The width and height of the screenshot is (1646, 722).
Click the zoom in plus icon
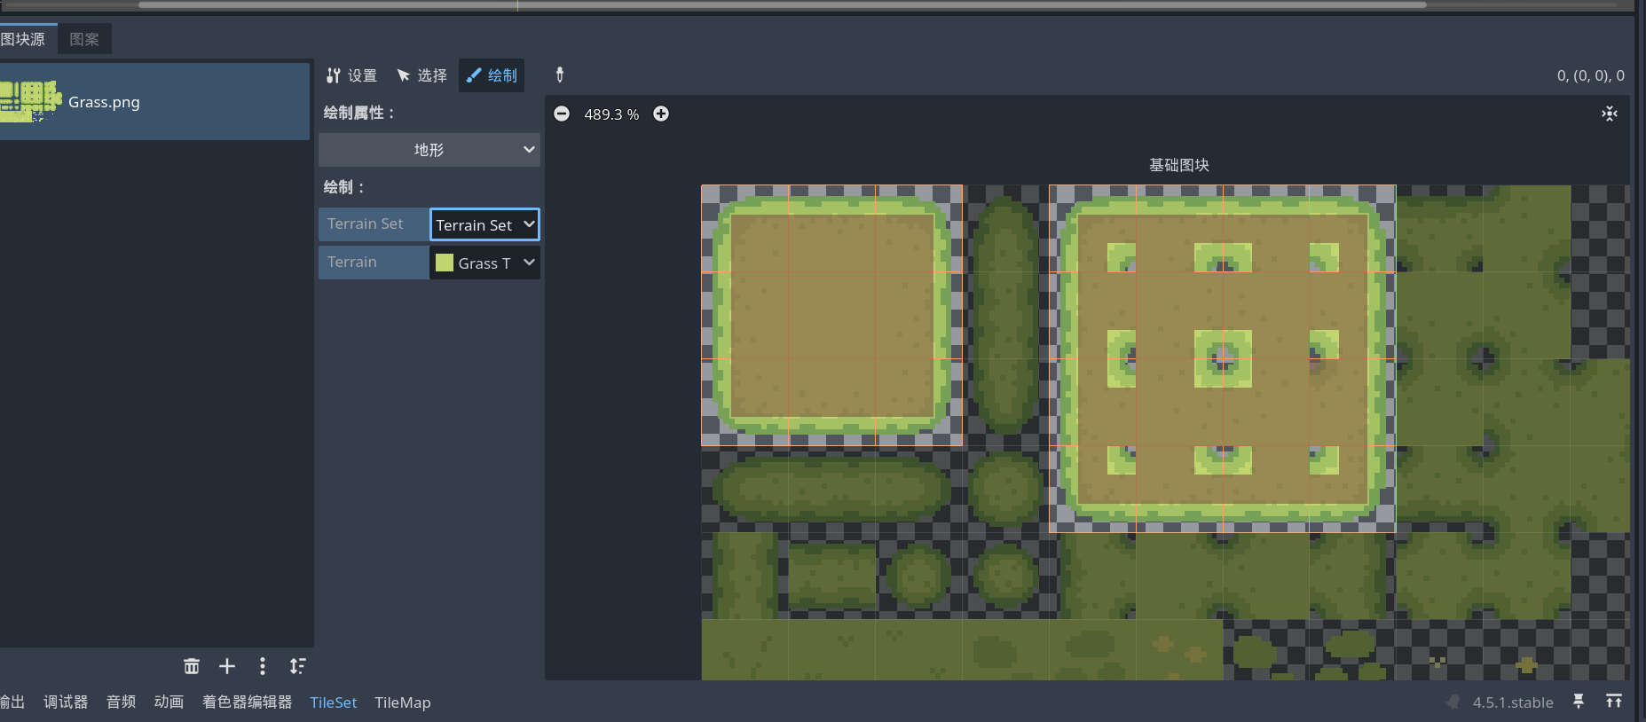[661, 114]
